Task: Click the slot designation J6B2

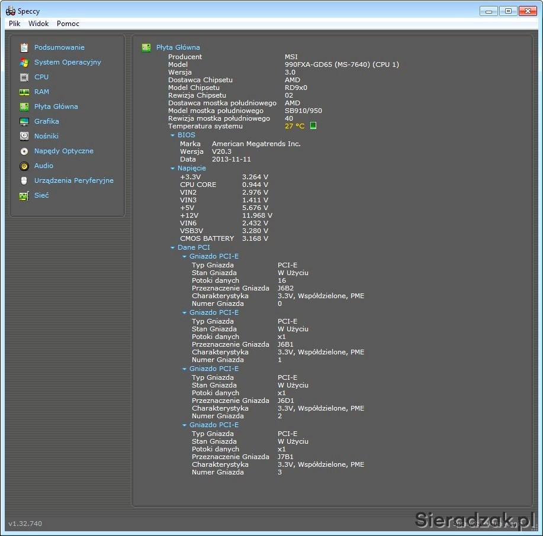Action: 285,288
